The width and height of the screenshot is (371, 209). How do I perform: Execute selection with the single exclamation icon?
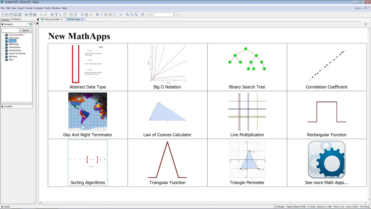click(x=101, y=15)
